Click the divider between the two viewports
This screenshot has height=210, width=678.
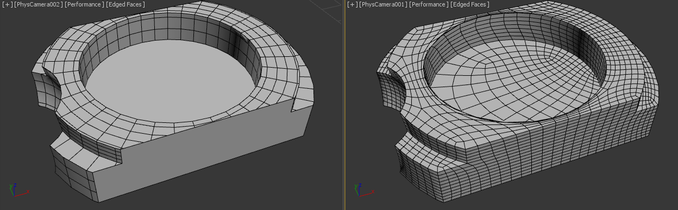click(344, 105)
